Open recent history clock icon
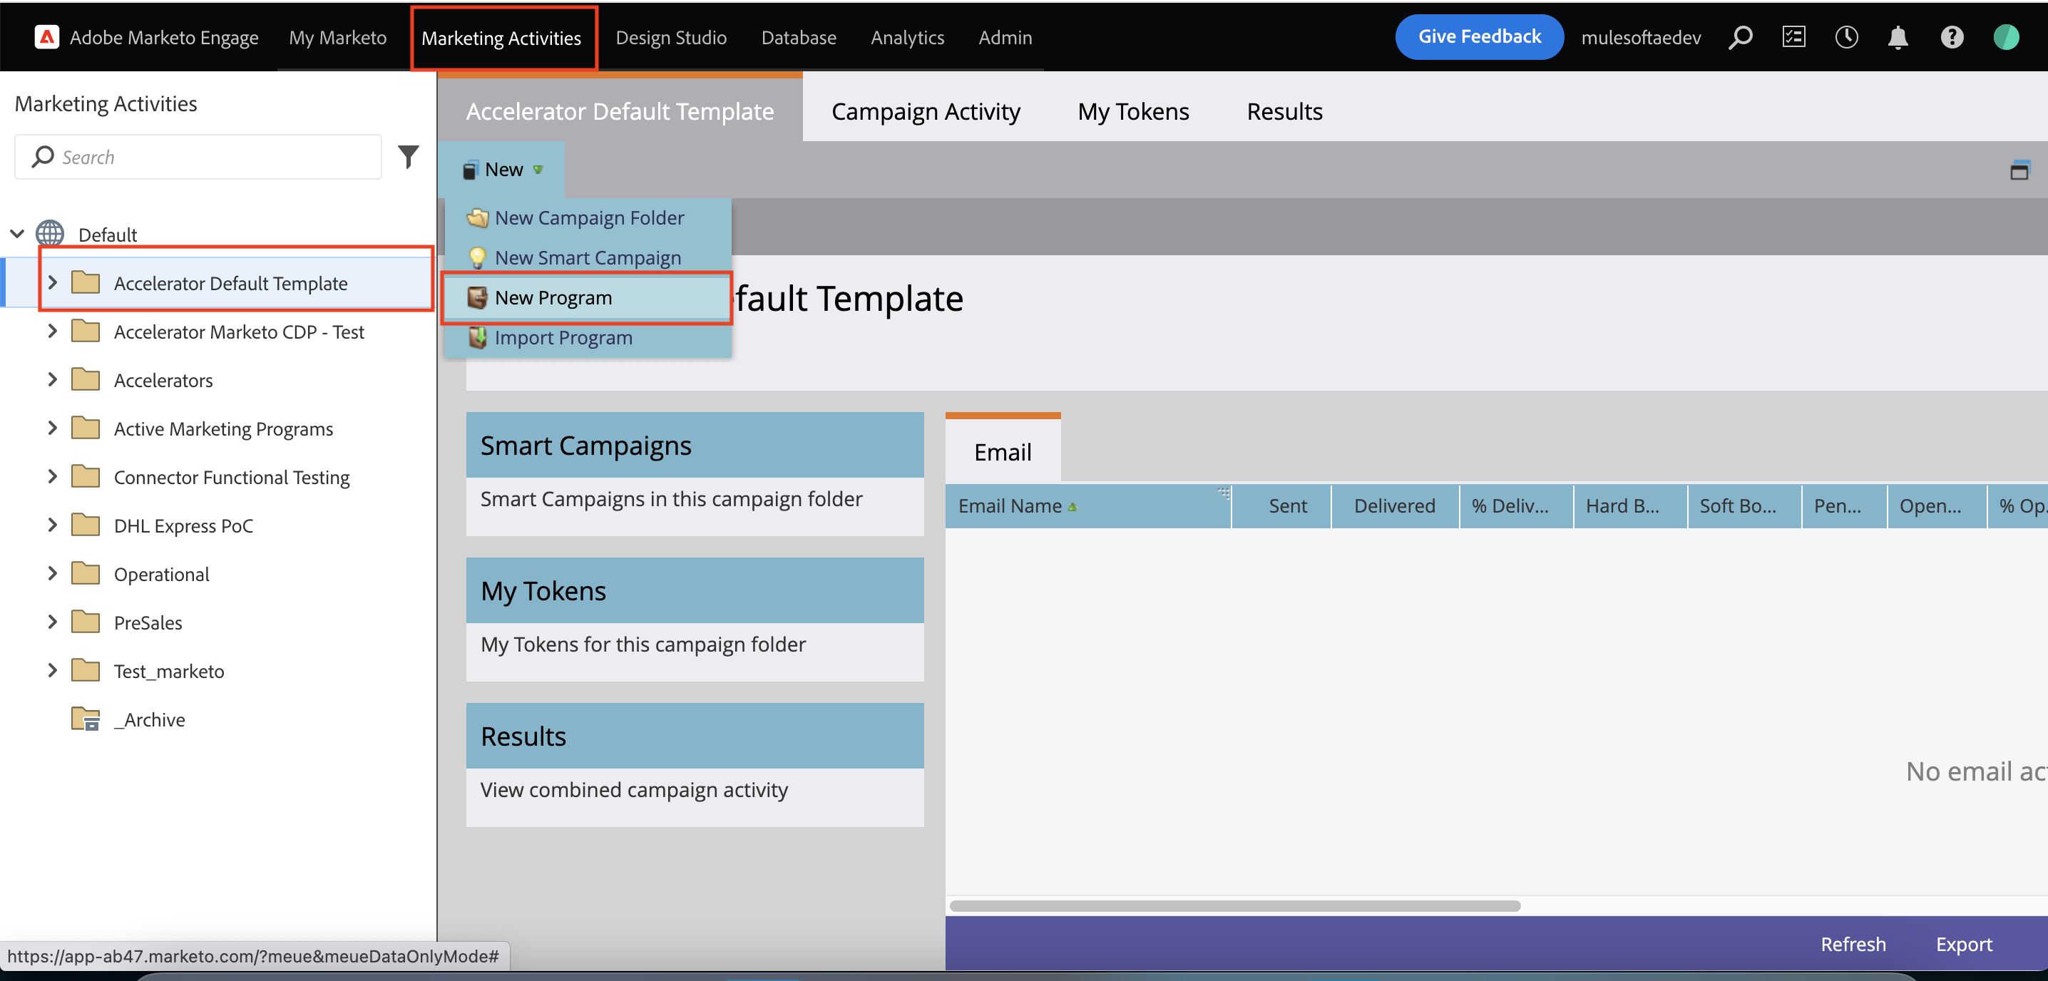This screenshot has height=981, width=2048. tap(1846, 36)
